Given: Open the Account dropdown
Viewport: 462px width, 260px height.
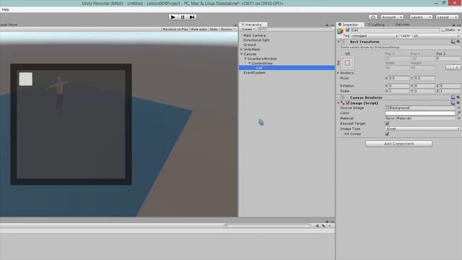Looking at the screenshot, I should 392,17.
